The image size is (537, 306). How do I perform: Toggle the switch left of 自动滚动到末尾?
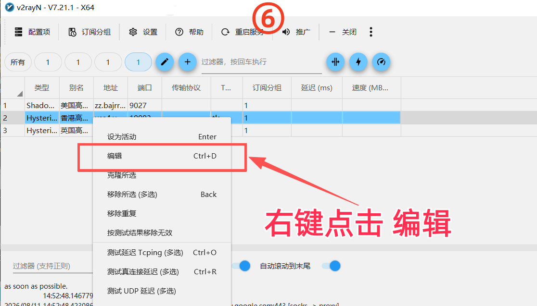tap(241, 266)
